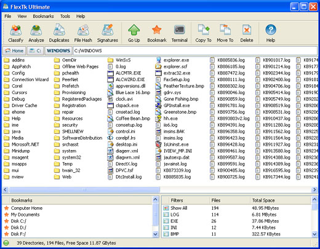Image resolution: width=320 pixels, height=249 pixels.
Task: Bookmark the current folder
Action: click(157, 33)
